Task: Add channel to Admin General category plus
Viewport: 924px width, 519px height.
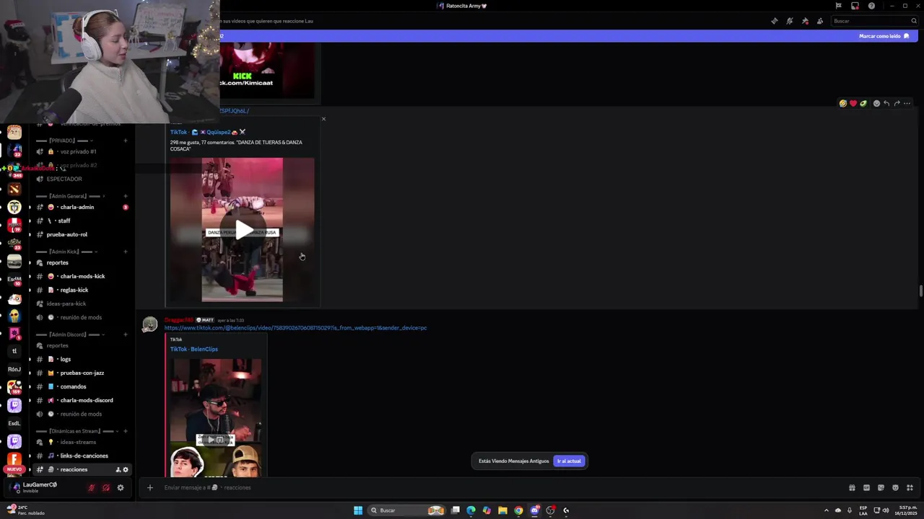Action: pos(126,196)
